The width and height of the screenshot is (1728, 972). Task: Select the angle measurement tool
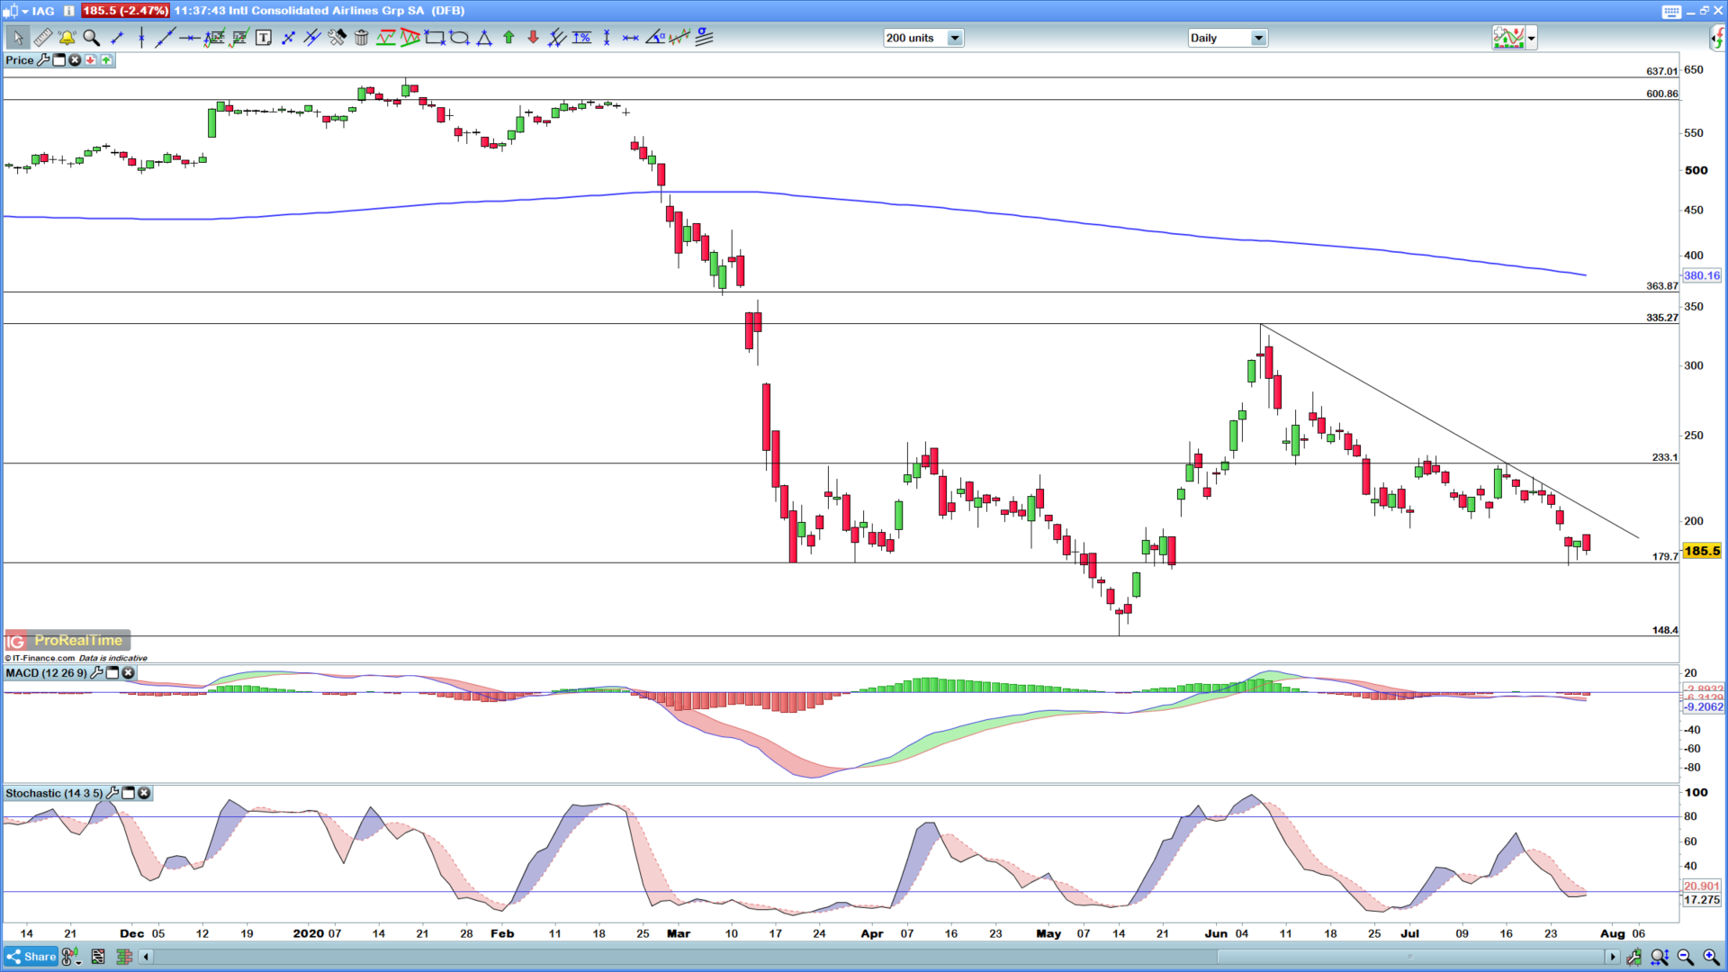[x=655, y=38]
